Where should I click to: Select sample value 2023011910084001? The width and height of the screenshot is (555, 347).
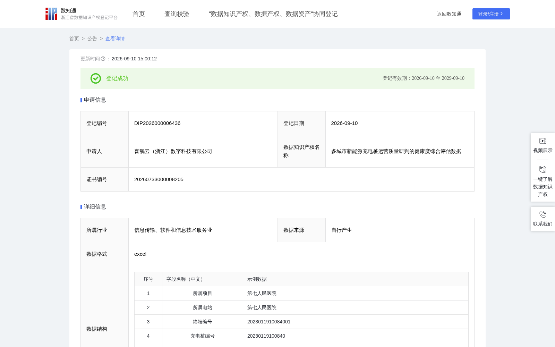269,322
